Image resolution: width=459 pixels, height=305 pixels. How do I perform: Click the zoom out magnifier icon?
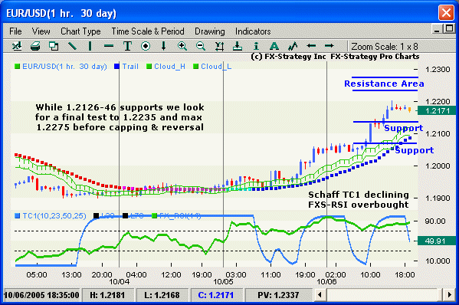[x=201, y=46]
